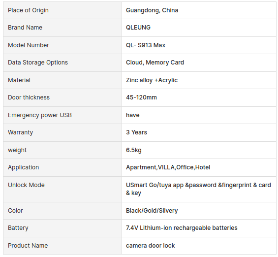Click the Product Name label cell
Image resolution: width=278 pixels, height=257 pixels.
coord(62,246)
